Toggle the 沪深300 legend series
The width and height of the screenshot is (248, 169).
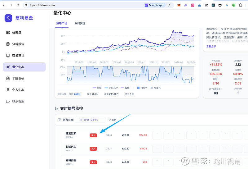coord(111,88)
